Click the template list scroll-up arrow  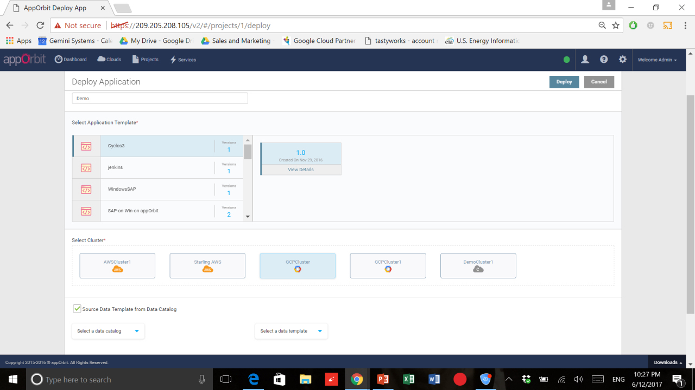(x=248, y=140)
